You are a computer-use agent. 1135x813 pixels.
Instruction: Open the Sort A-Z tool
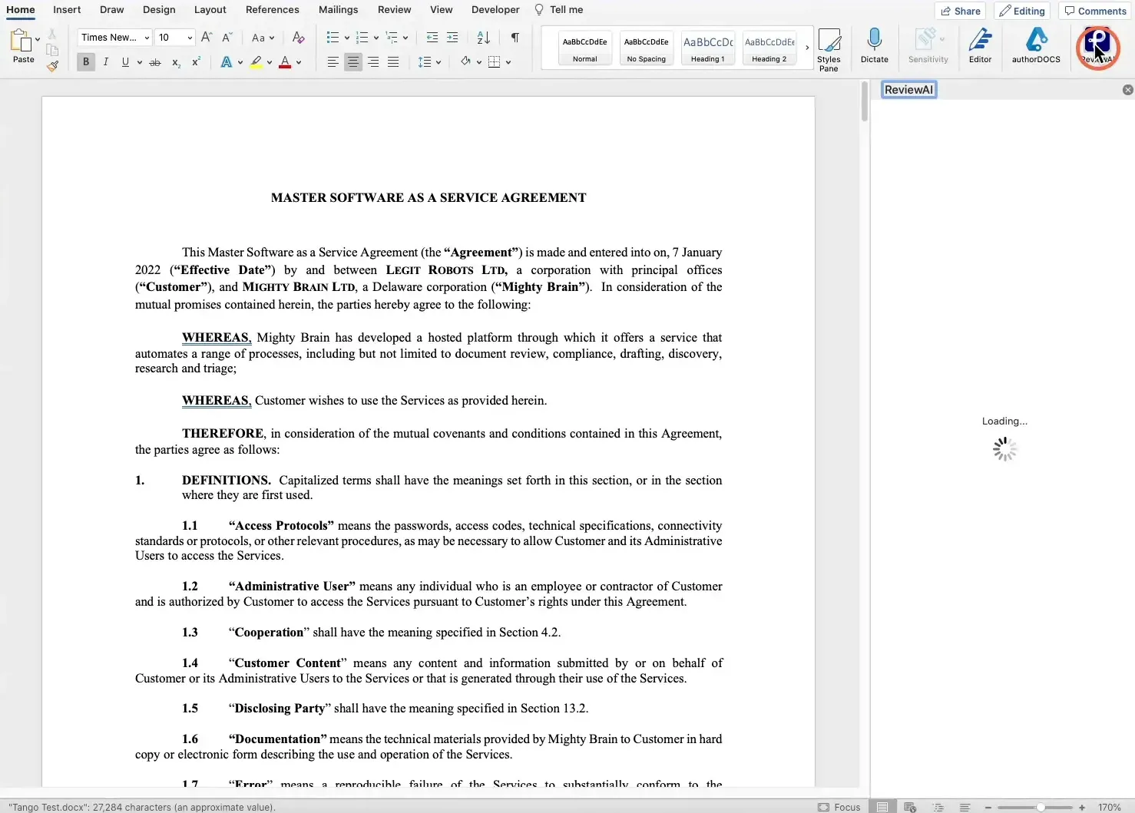(483, 37)
